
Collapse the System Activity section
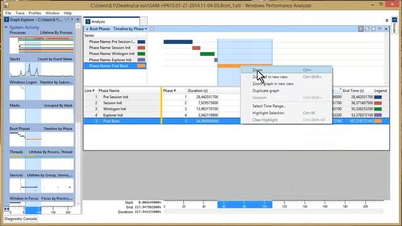pyautogui.click(x=6, y=27)
